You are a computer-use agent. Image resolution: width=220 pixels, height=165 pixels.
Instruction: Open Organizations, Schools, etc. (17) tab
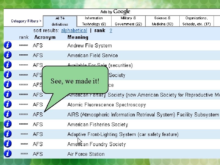point(196,21)
